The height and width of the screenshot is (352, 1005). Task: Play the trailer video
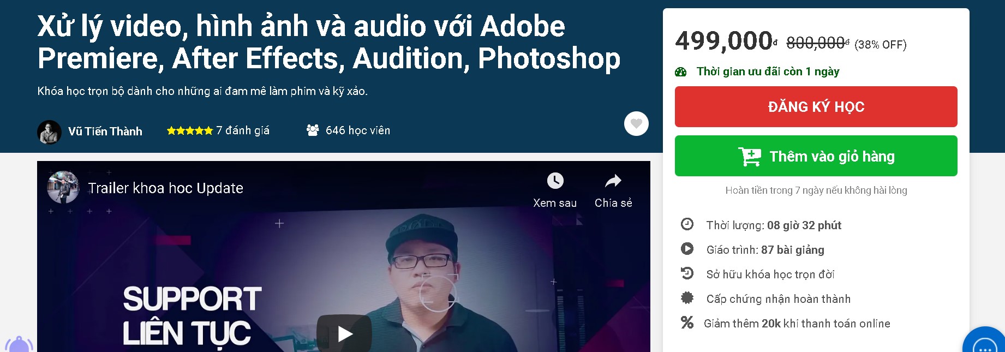coord(344,333)
